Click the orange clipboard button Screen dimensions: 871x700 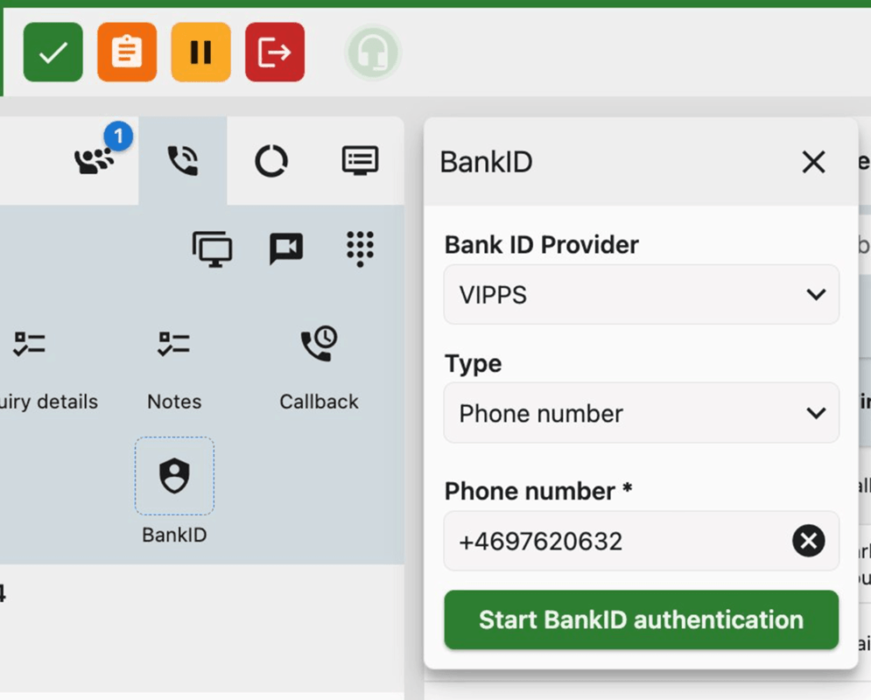coord(127,52)
